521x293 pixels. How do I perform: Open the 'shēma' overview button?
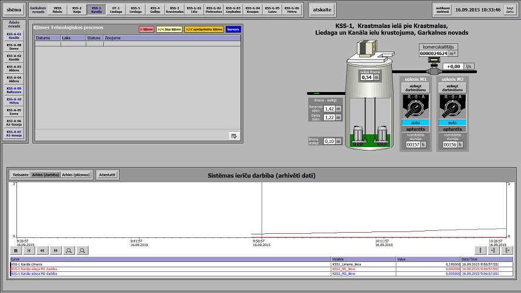(x=13, y=9)
